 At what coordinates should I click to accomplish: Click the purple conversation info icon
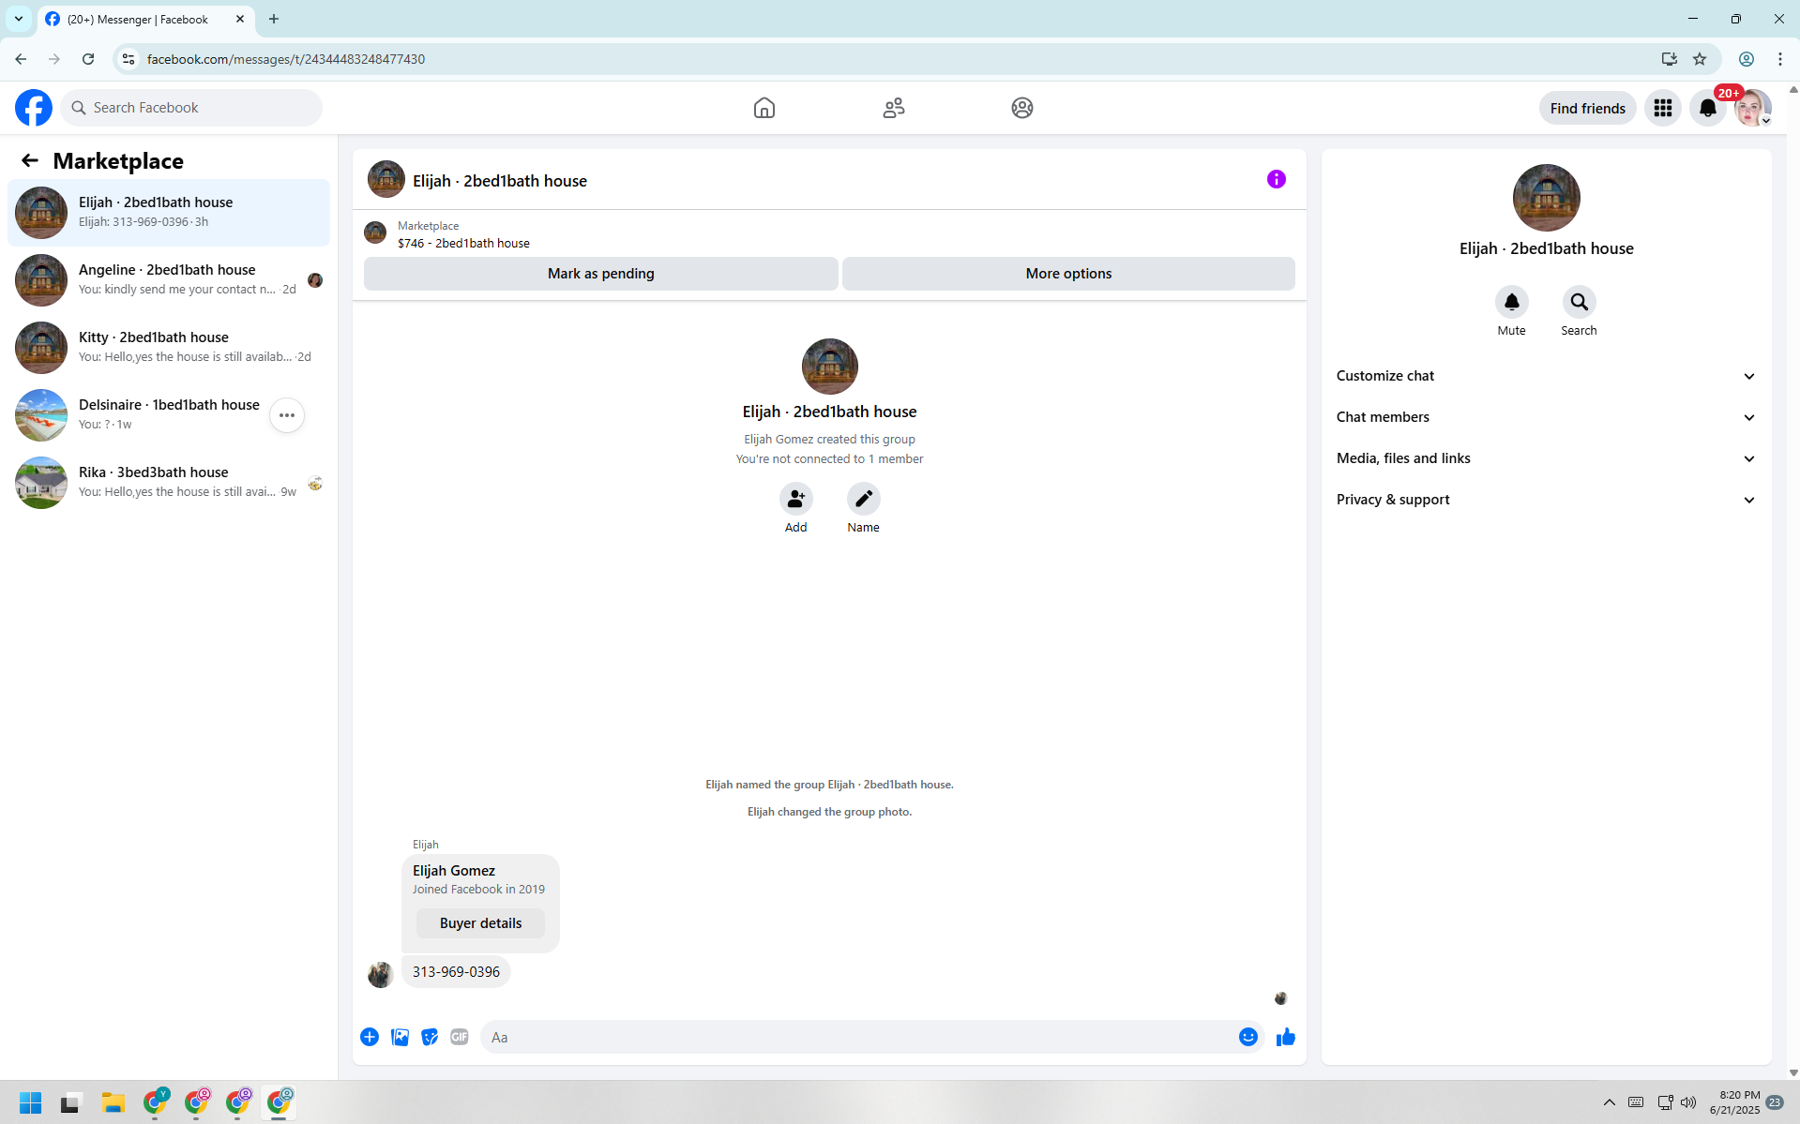click(1277, 179)
